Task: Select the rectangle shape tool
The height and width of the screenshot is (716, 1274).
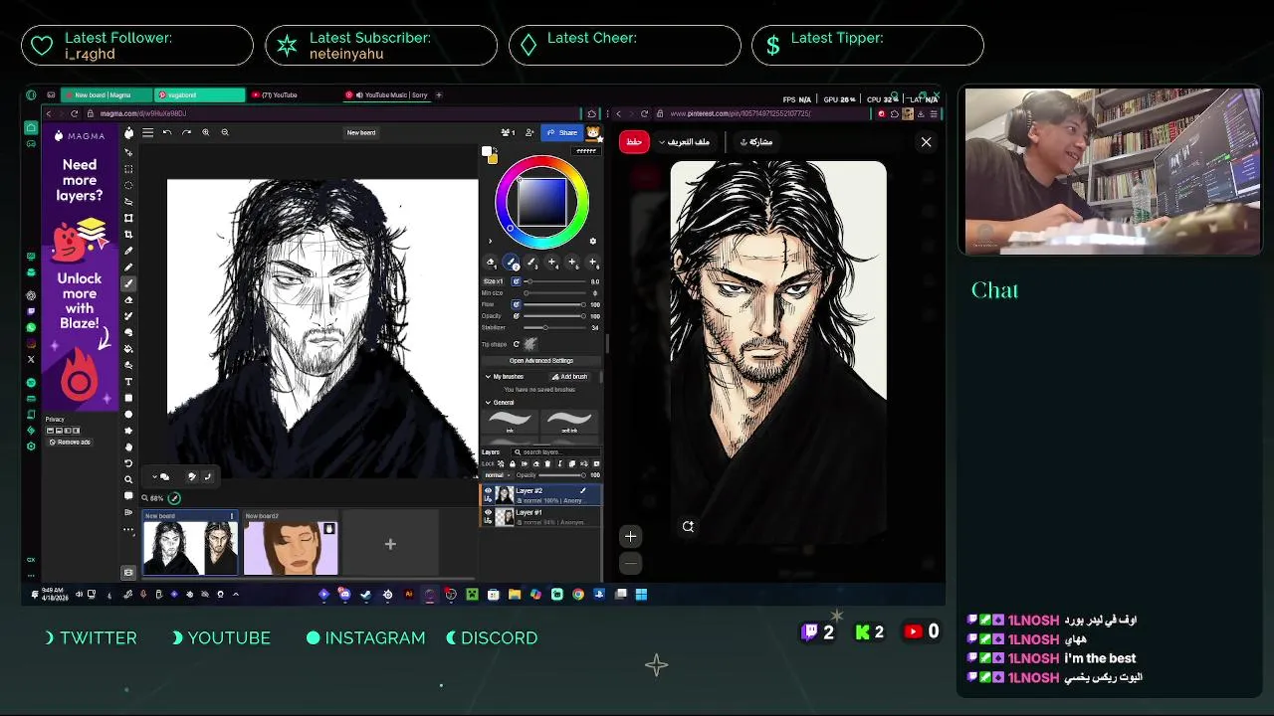Action: pos(128,398)
